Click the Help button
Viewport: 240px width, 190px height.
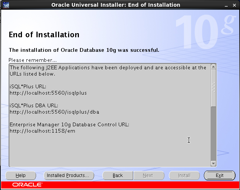21,175
